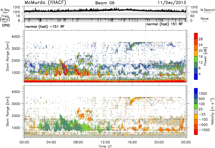Click the 12:00 time tick label
Image resolution: width=215 pixels, height=148 pixels.
pyautogui.click(x=105, y=142)
